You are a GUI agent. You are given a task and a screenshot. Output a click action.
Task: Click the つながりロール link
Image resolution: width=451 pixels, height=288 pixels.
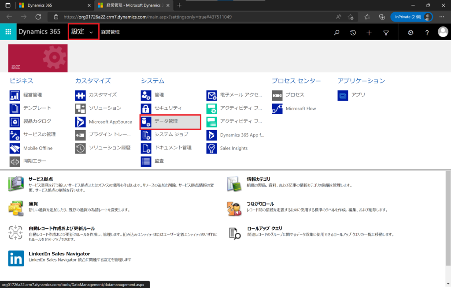click(260, 204)
